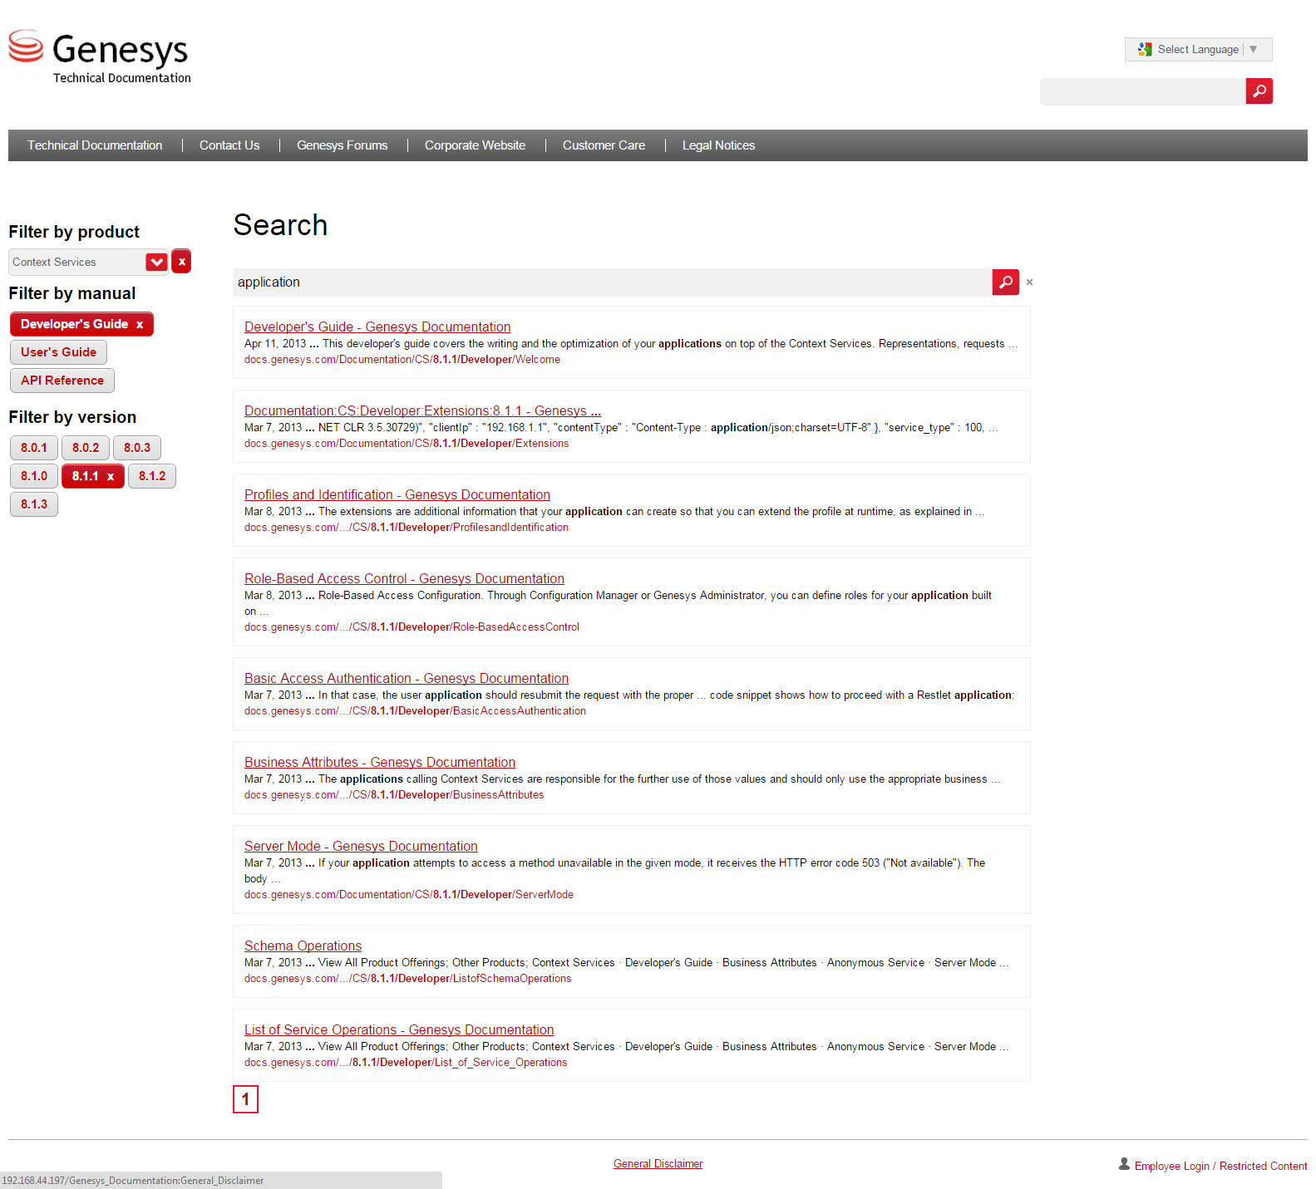1316x1189 pixels.
Task: Click into the application search input field
Action: pyautogui.click(x=611, y=283)
